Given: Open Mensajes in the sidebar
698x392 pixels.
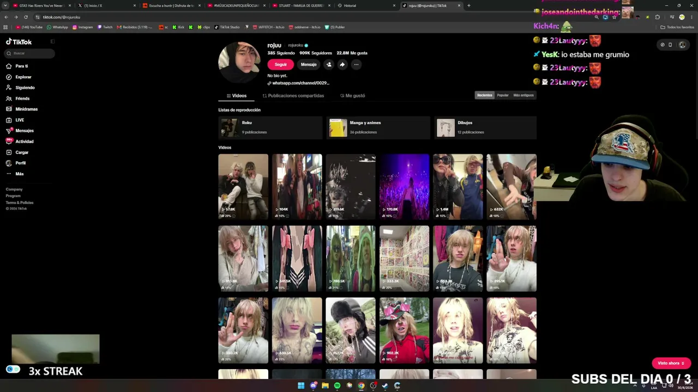Looking at the screenshot, I should coord(20,131).
